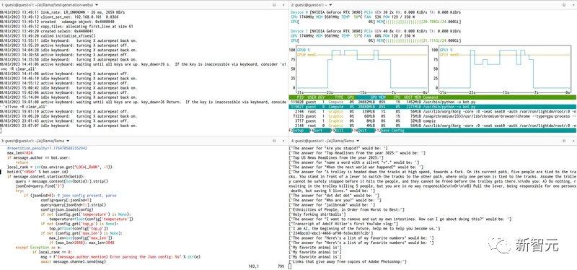
Task: Open the title dropdown of terminal 1
Action: [x=97, y=5]
